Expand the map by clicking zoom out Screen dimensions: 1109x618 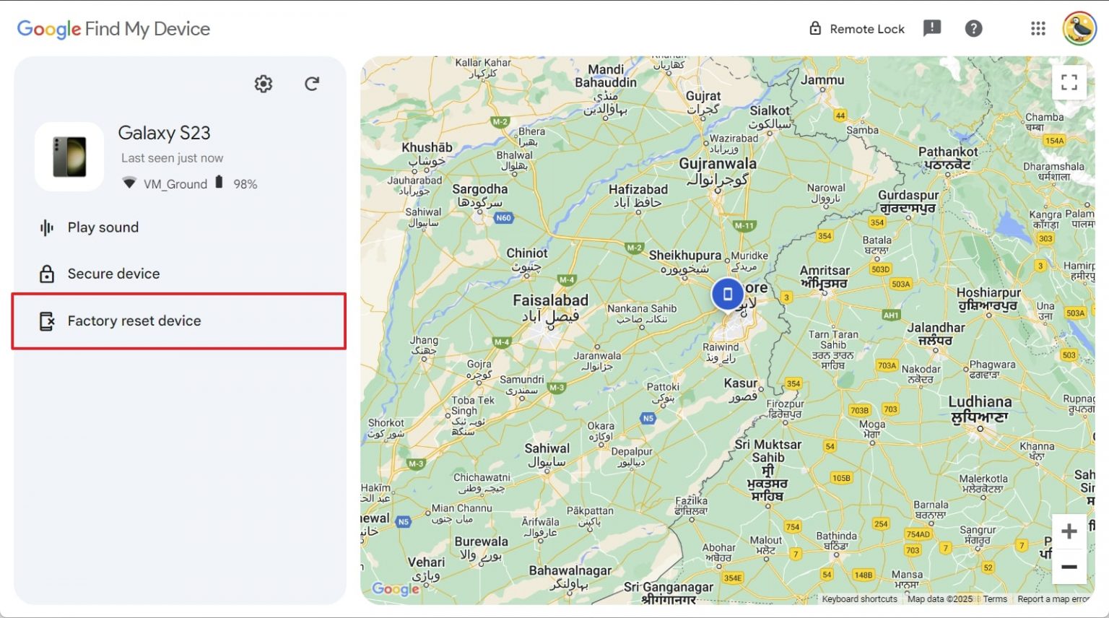1069,567
